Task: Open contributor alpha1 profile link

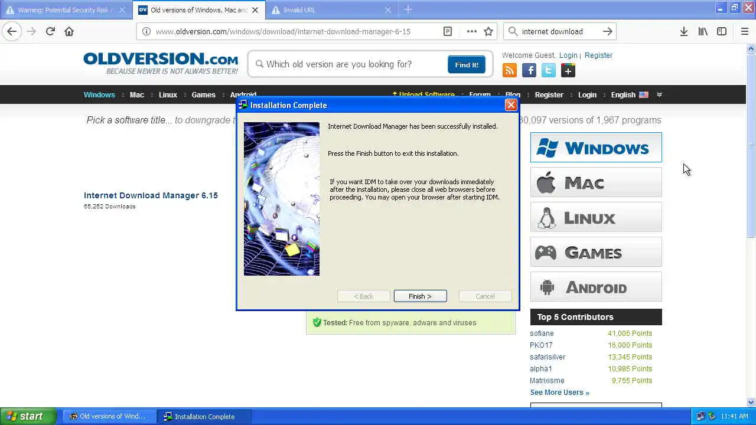Action: 541,369
